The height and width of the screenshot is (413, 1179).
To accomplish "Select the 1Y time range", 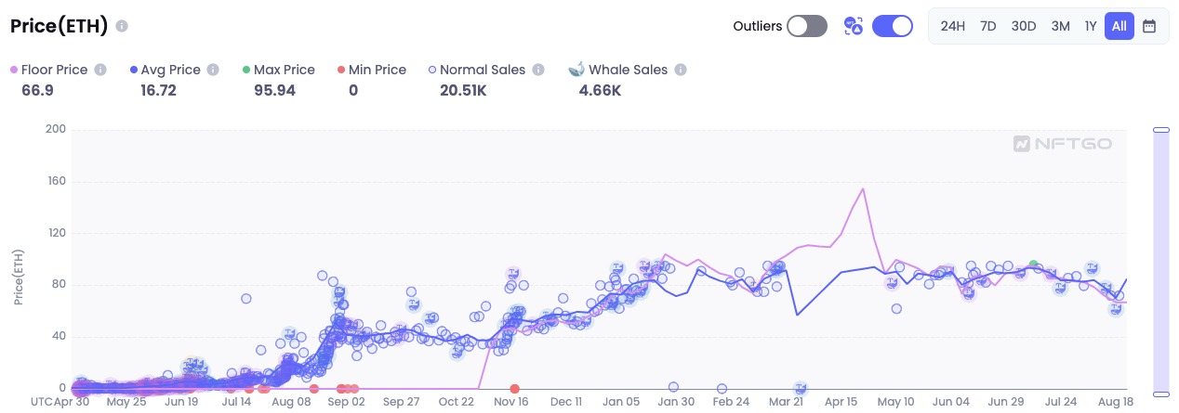I will tap(1090, 26).
